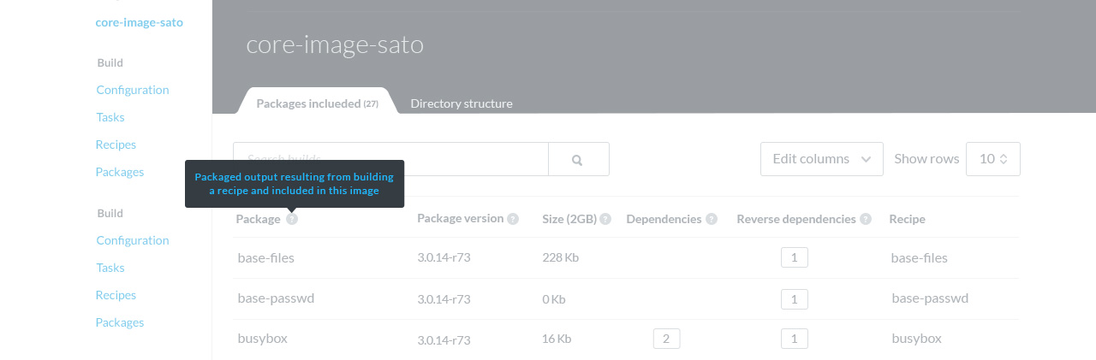
Task: Open the busybox package name
Action: pyautogui.click(x=262, y=338)
